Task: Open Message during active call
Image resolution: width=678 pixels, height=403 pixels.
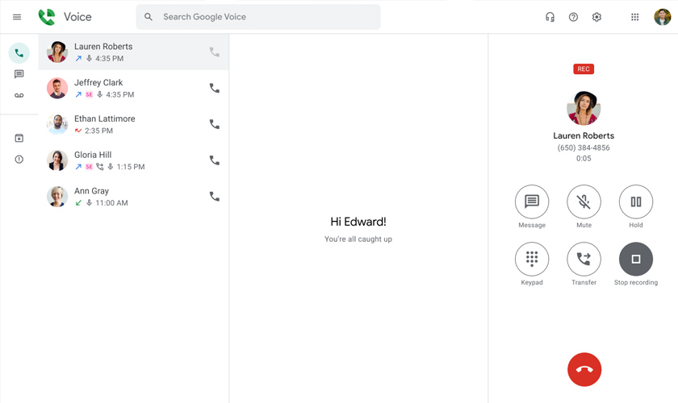Action: 532,201
